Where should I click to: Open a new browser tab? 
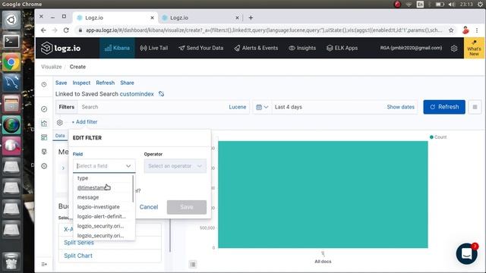click(251, 17)
